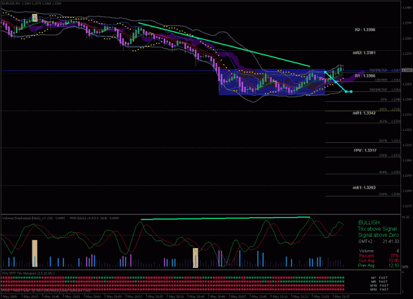
Task: Click the 7 May 20:01 time axis label
Action: [93, 296]
